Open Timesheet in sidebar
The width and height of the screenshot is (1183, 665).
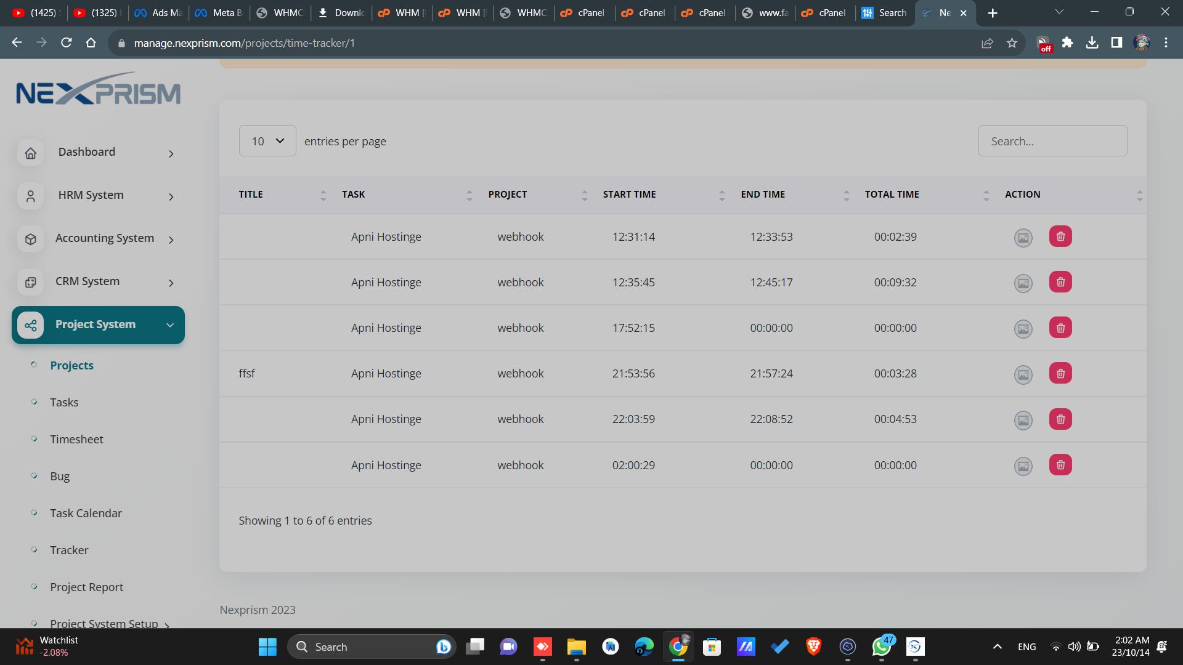click(x=76, y=439)
